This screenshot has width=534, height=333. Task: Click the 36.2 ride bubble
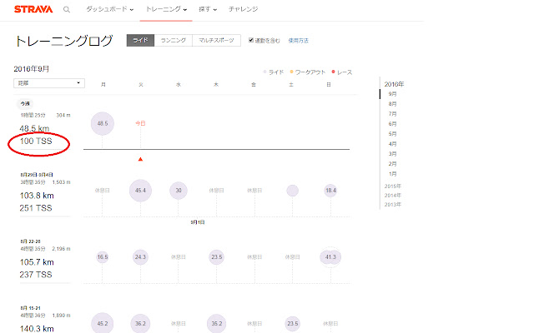(x=140, y=323)
